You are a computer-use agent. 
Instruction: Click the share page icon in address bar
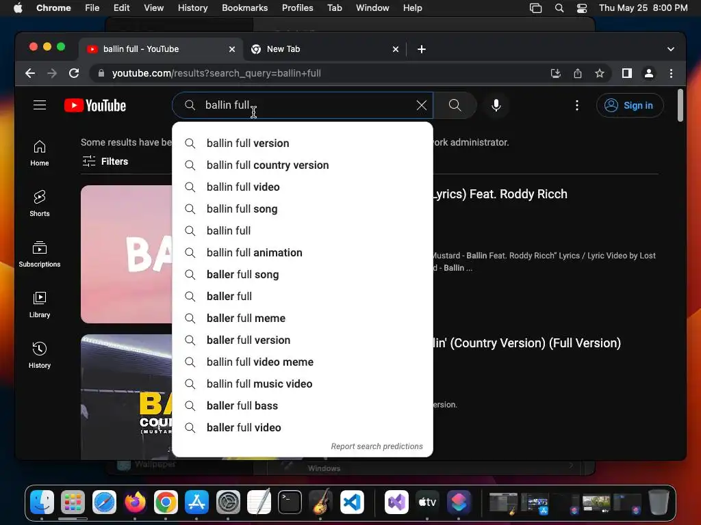click(578, 73)
